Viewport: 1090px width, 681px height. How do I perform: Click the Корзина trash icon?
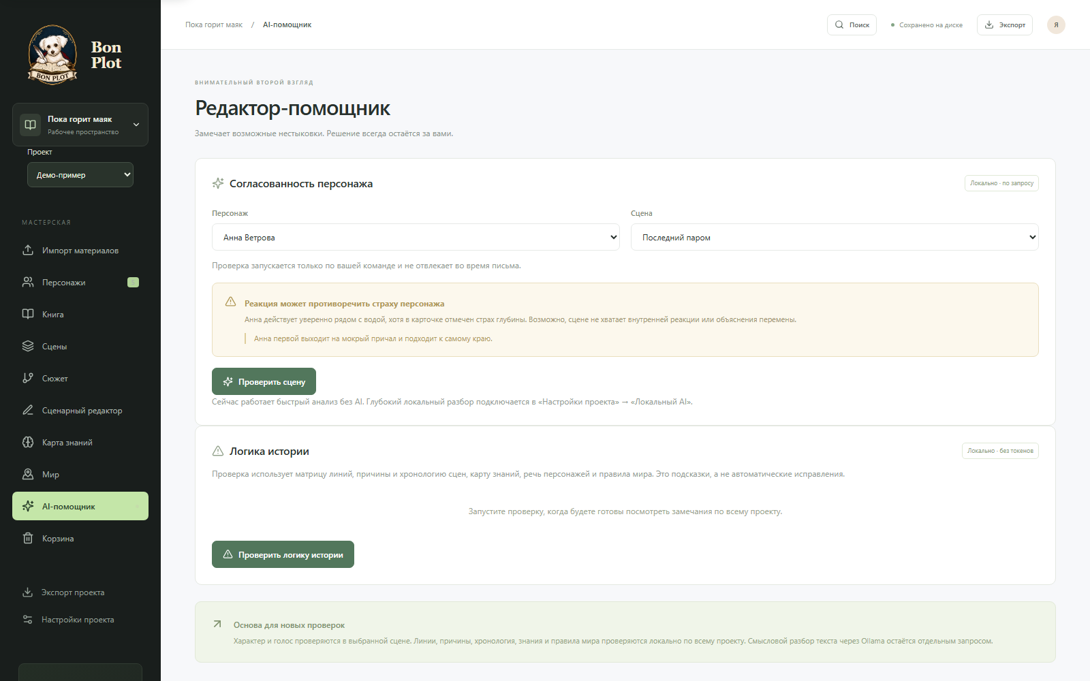click(28, 538)
